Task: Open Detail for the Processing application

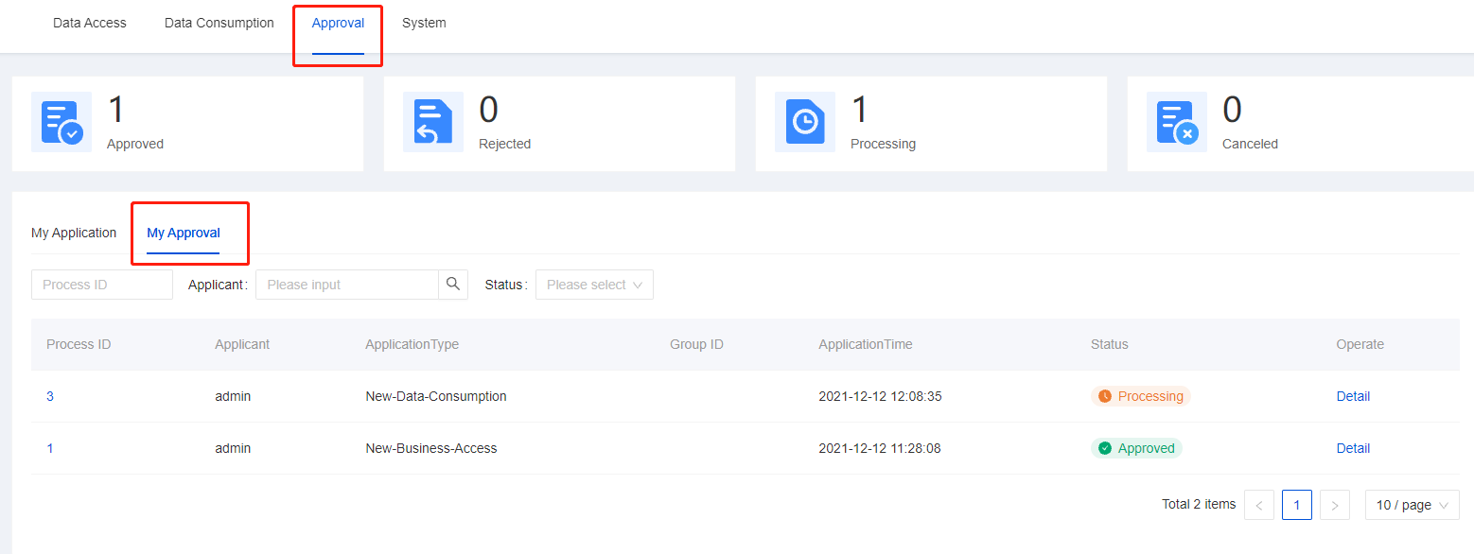Action: coord(1353,396)
